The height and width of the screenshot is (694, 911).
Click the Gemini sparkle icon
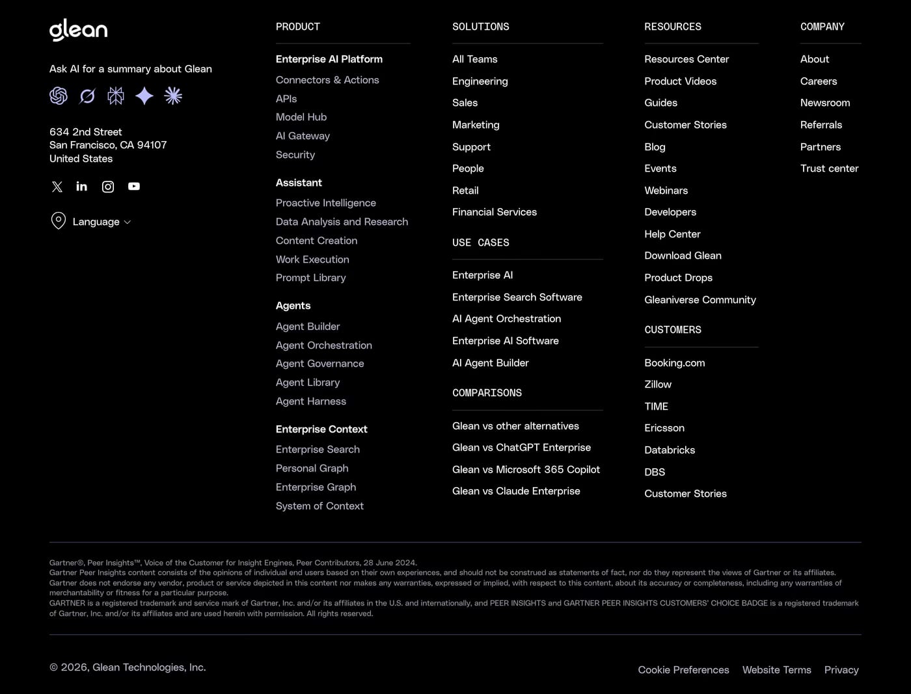(x=144, y=96)
